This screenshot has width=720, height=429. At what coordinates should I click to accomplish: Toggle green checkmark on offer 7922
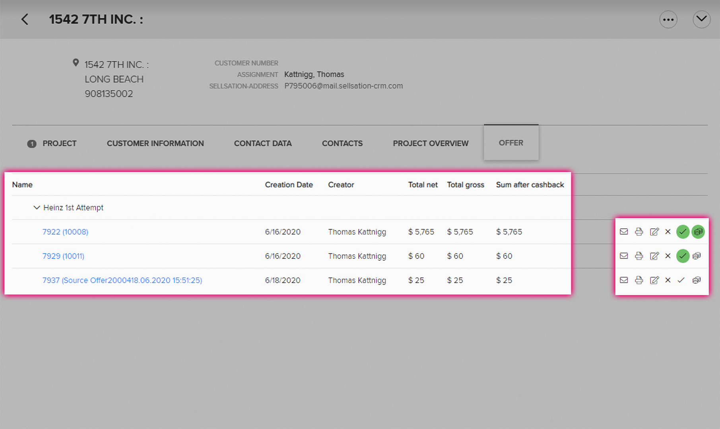coord(683,232)
